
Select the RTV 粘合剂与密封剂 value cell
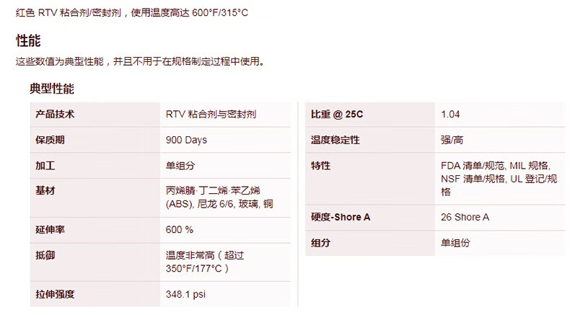pyautogui.click(x=211, y=114)
